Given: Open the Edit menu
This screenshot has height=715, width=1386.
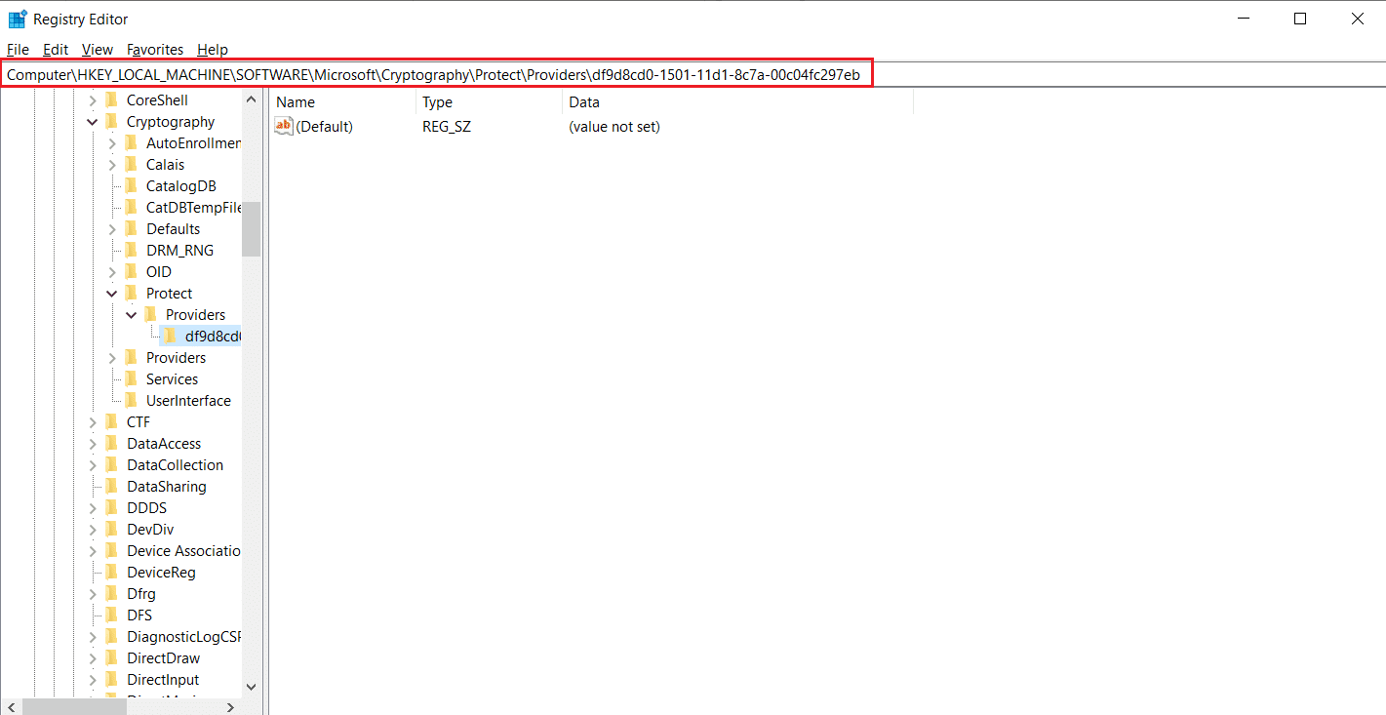Looking at the screenshot, I should coord(56,50).
